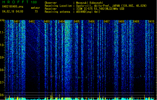Image resolution: width=157 pixels, height=100 pixels.
Task: Click the HROFFT 1.0.0 title text
Action: [x=19, y=2]
